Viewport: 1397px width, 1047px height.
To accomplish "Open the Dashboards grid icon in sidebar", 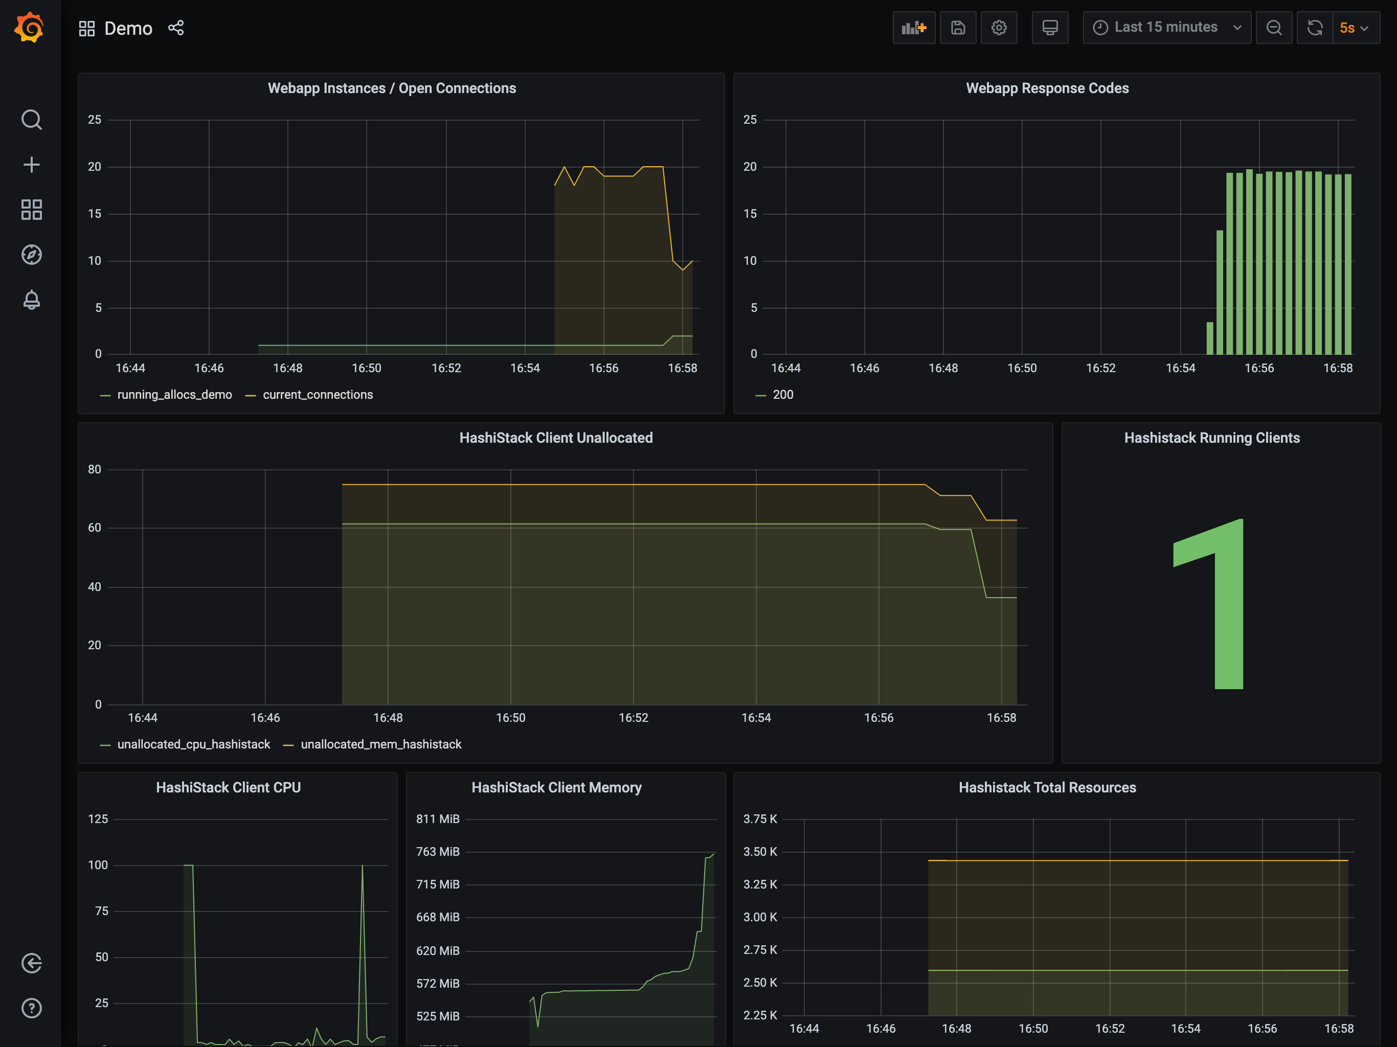I will pos(31,210).
